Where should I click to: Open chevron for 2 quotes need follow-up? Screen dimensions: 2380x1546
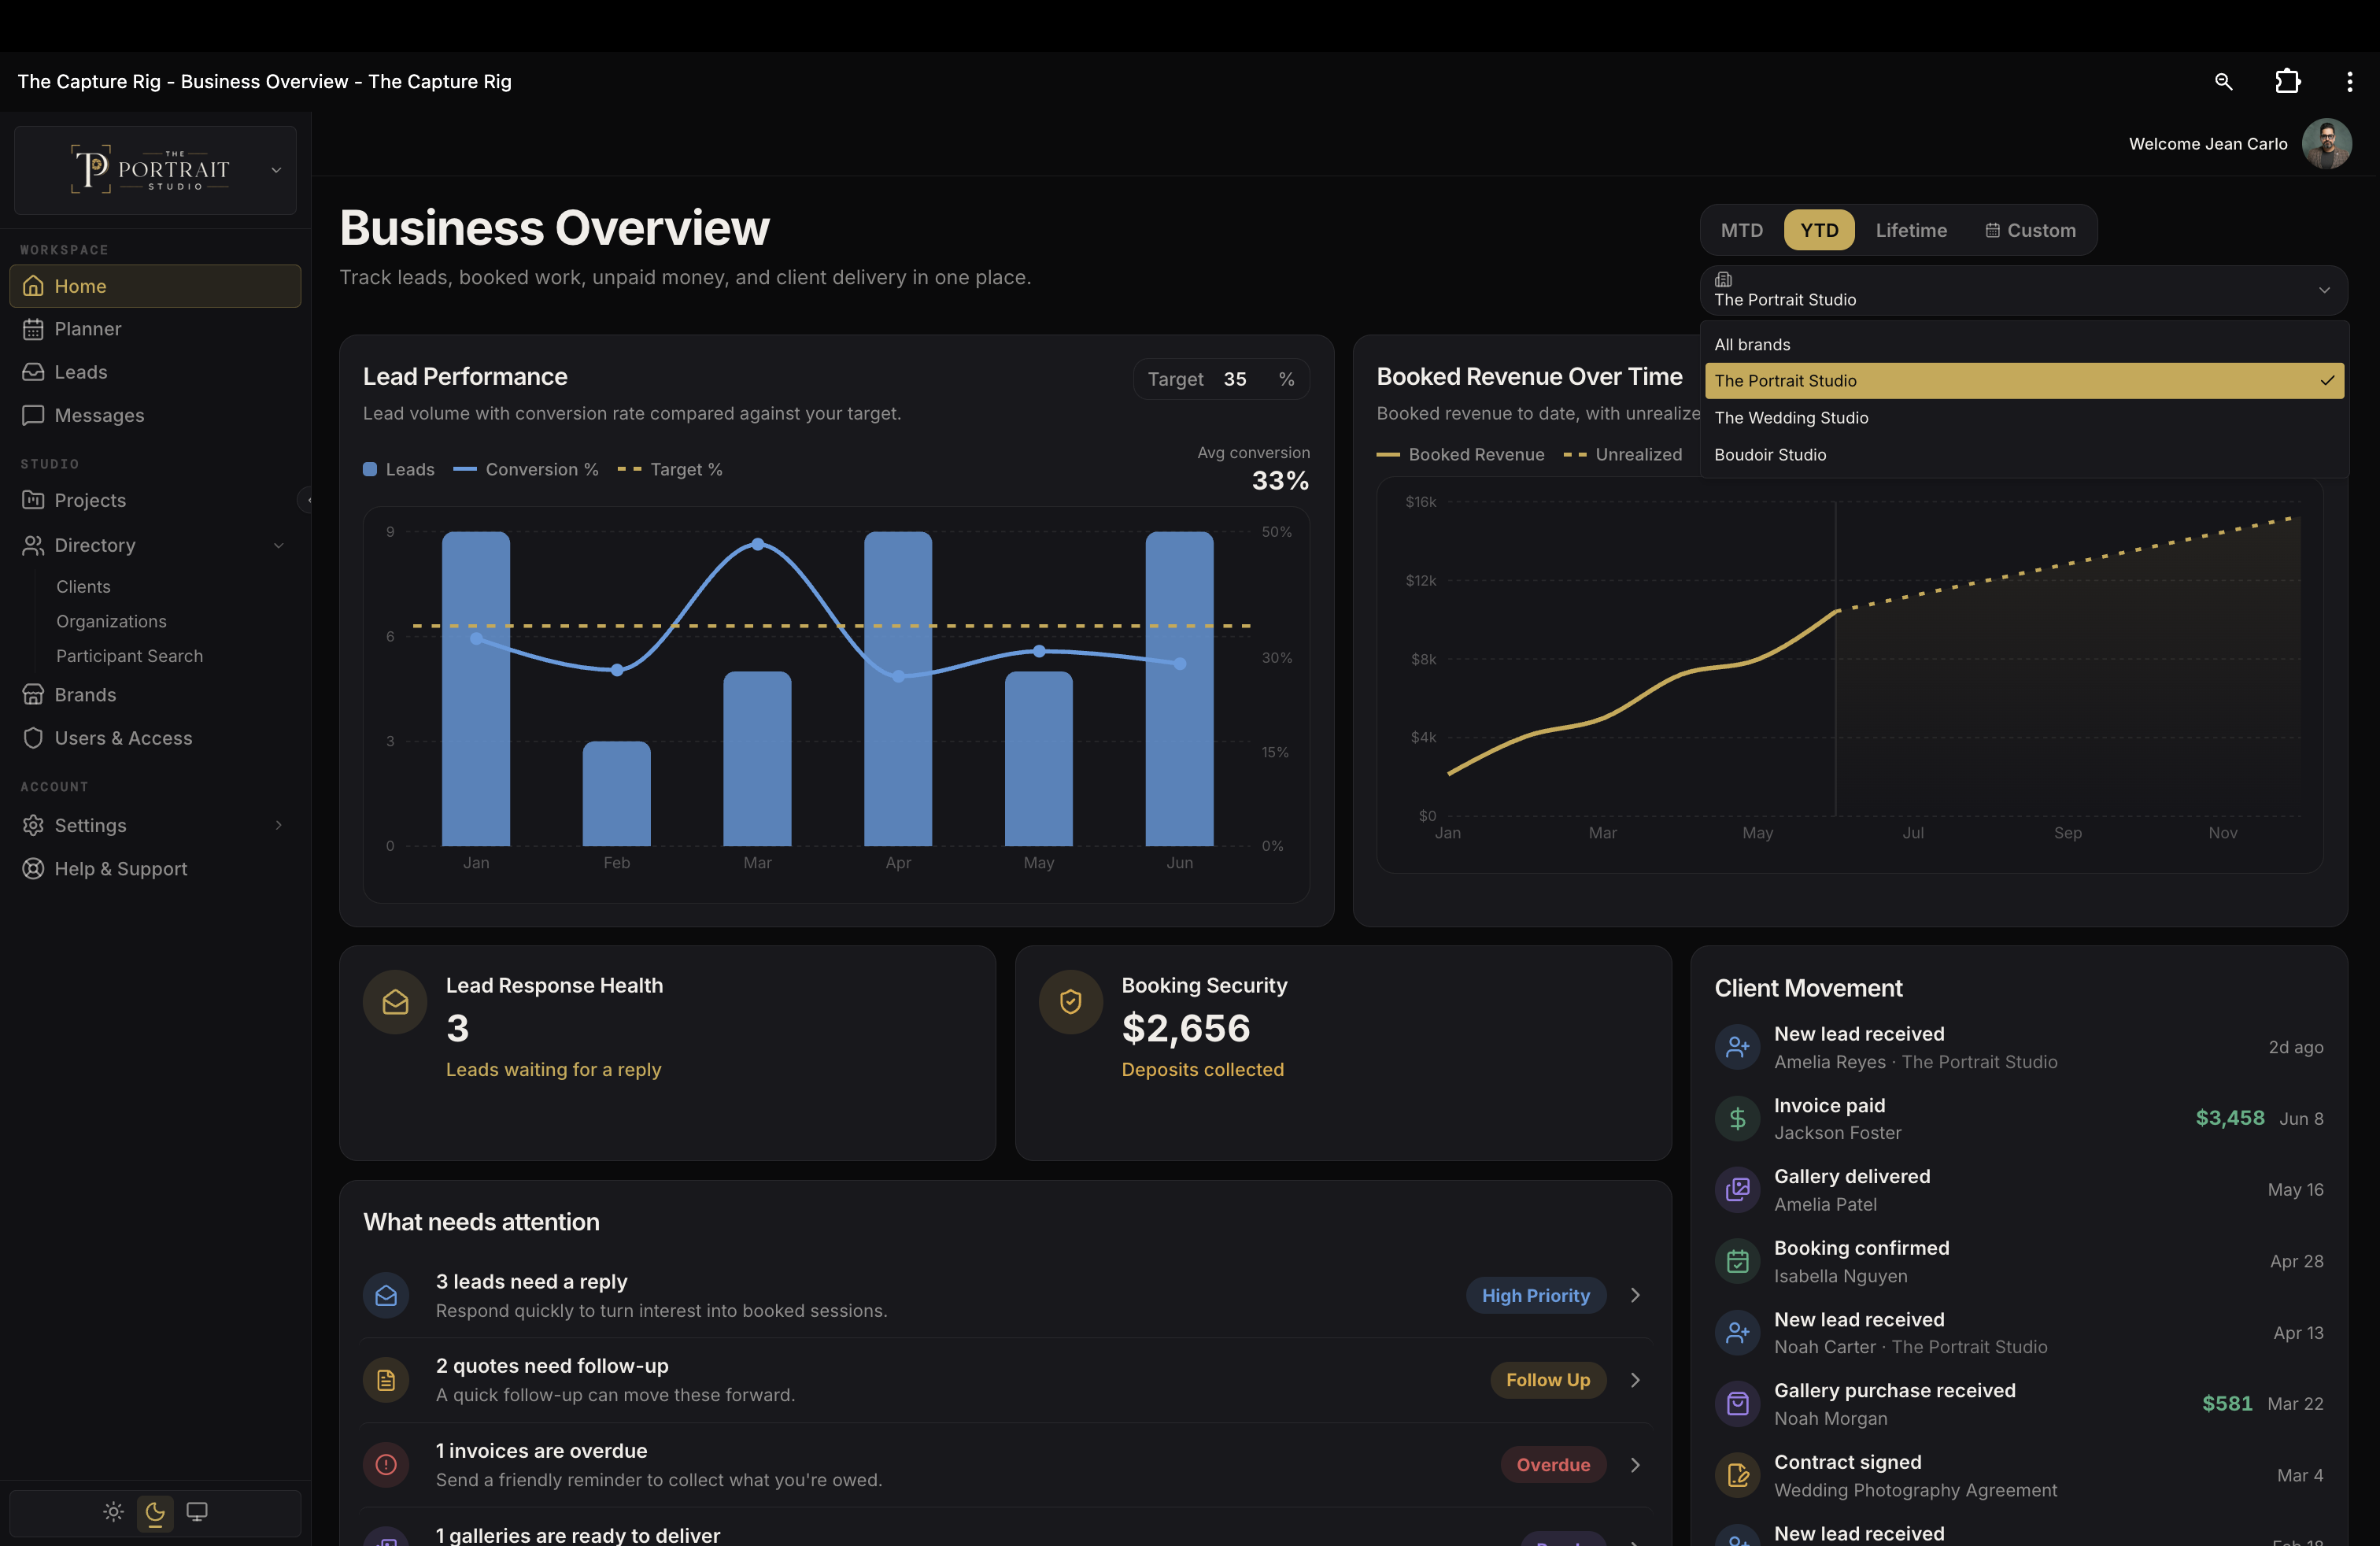coord(1635,1380)
